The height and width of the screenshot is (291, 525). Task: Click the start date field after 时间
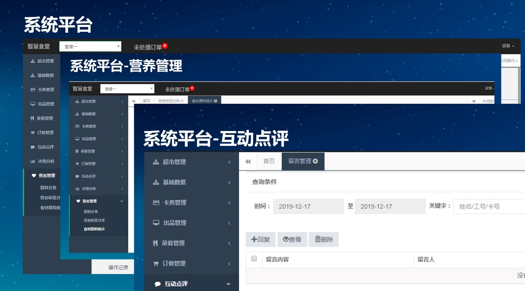click(308, 206)
